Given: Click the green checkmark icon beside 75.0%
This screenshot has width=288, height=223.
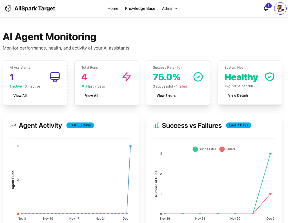Looking at the screenshot, I should coord(198,77).
